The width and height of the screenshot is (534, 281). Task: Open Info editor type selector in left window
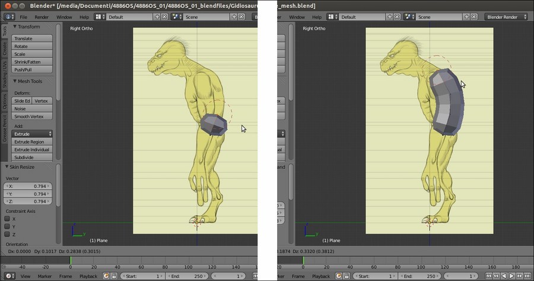pyautogui.click(x=9, y=17)
